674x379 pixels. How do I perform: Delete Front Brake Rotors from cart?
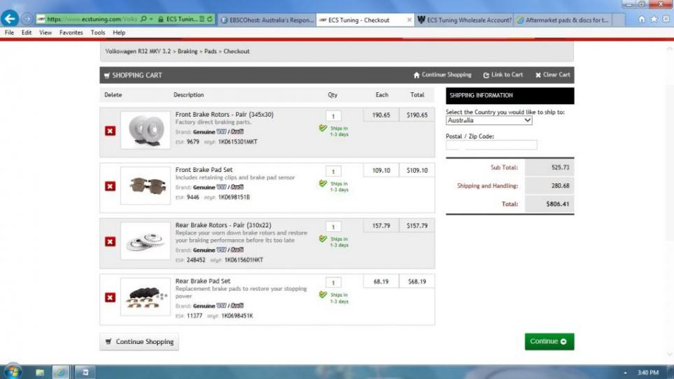tap(110, 131)
